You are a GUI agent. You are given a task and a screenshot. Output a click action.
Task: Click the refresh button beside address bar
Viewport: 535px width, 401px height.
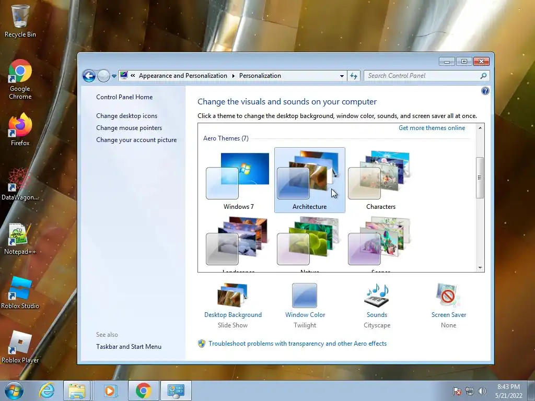354,76
